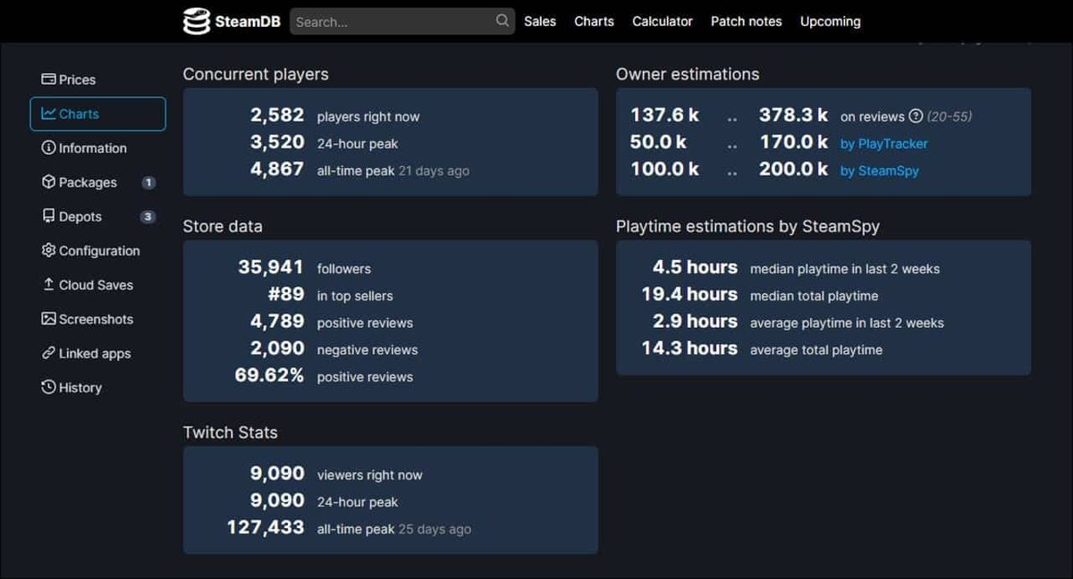Image resolution: width=1073 pixels, height=579 pixels.
Task: Click the 4.5 hours median playtime value
Action: (695, 267)
